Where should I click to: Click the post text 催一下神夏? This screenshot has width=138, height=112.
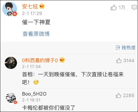[36, 22]
